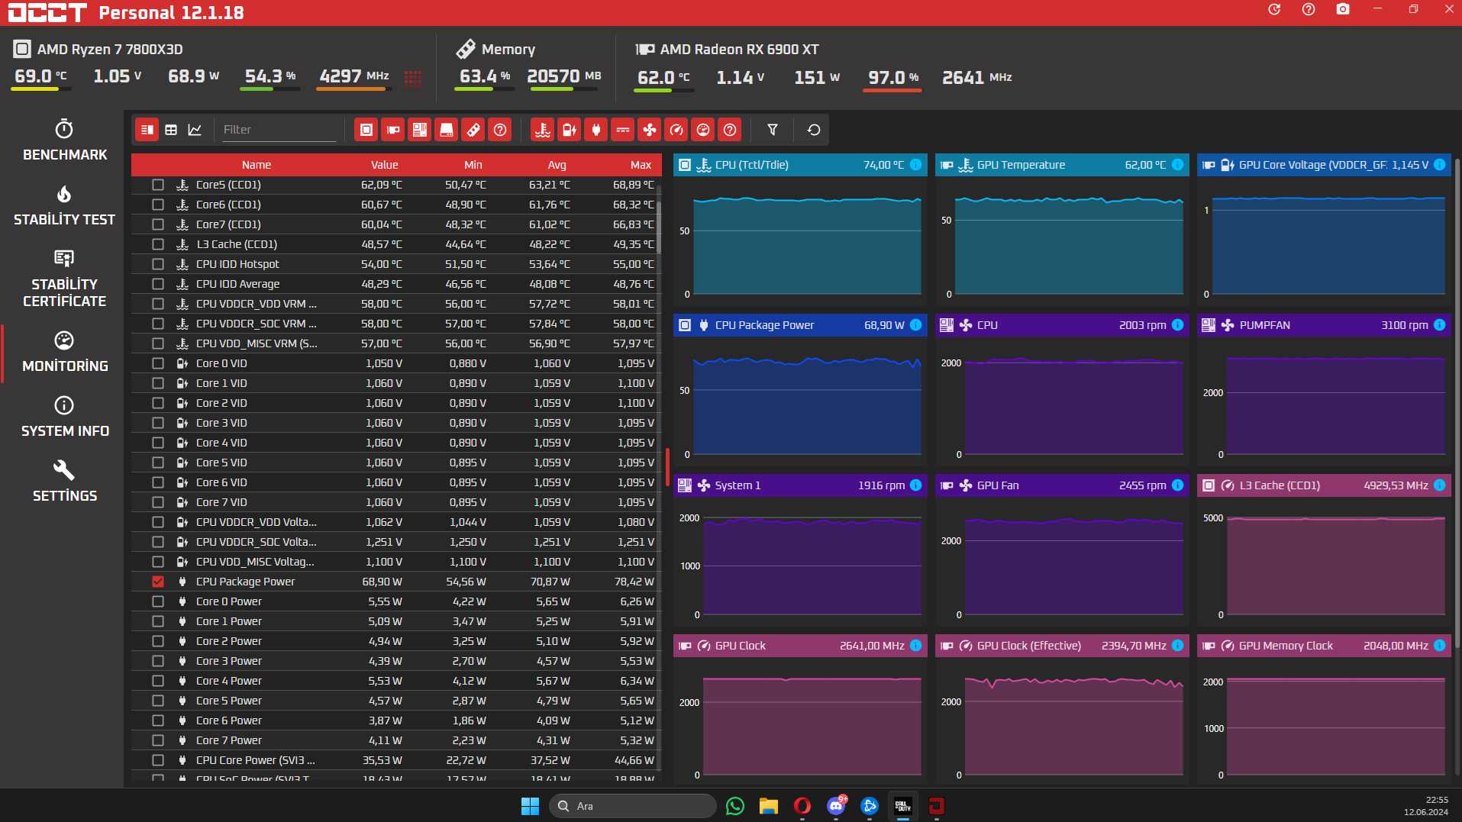Uncheck the CPU Package Power checkbox
This screenshot has height=822, width=1462.
coord(158,582)
